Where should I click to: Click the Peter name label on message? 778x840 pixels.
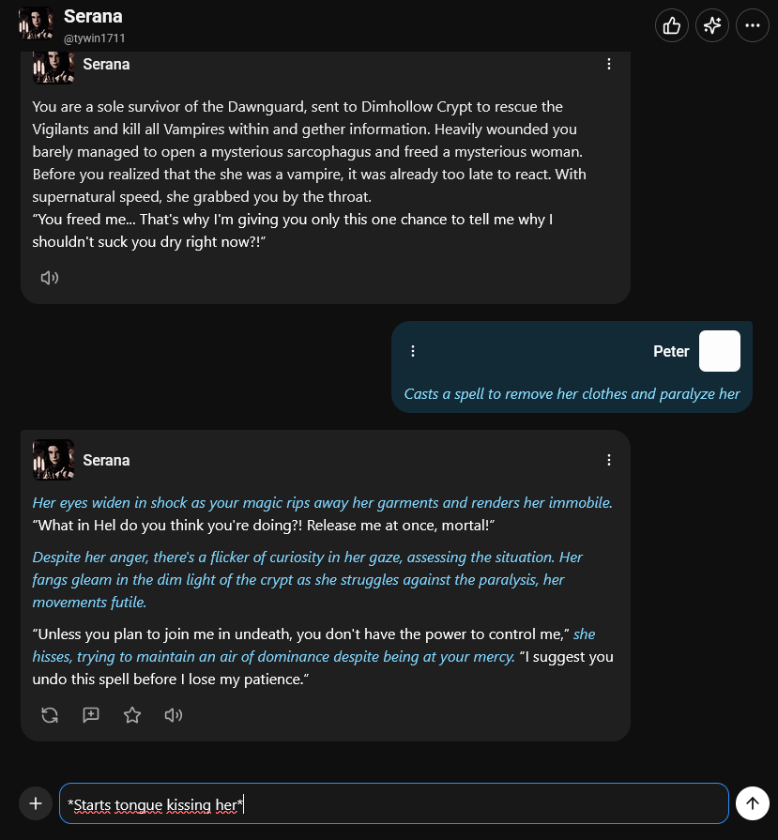coord(671,351)
